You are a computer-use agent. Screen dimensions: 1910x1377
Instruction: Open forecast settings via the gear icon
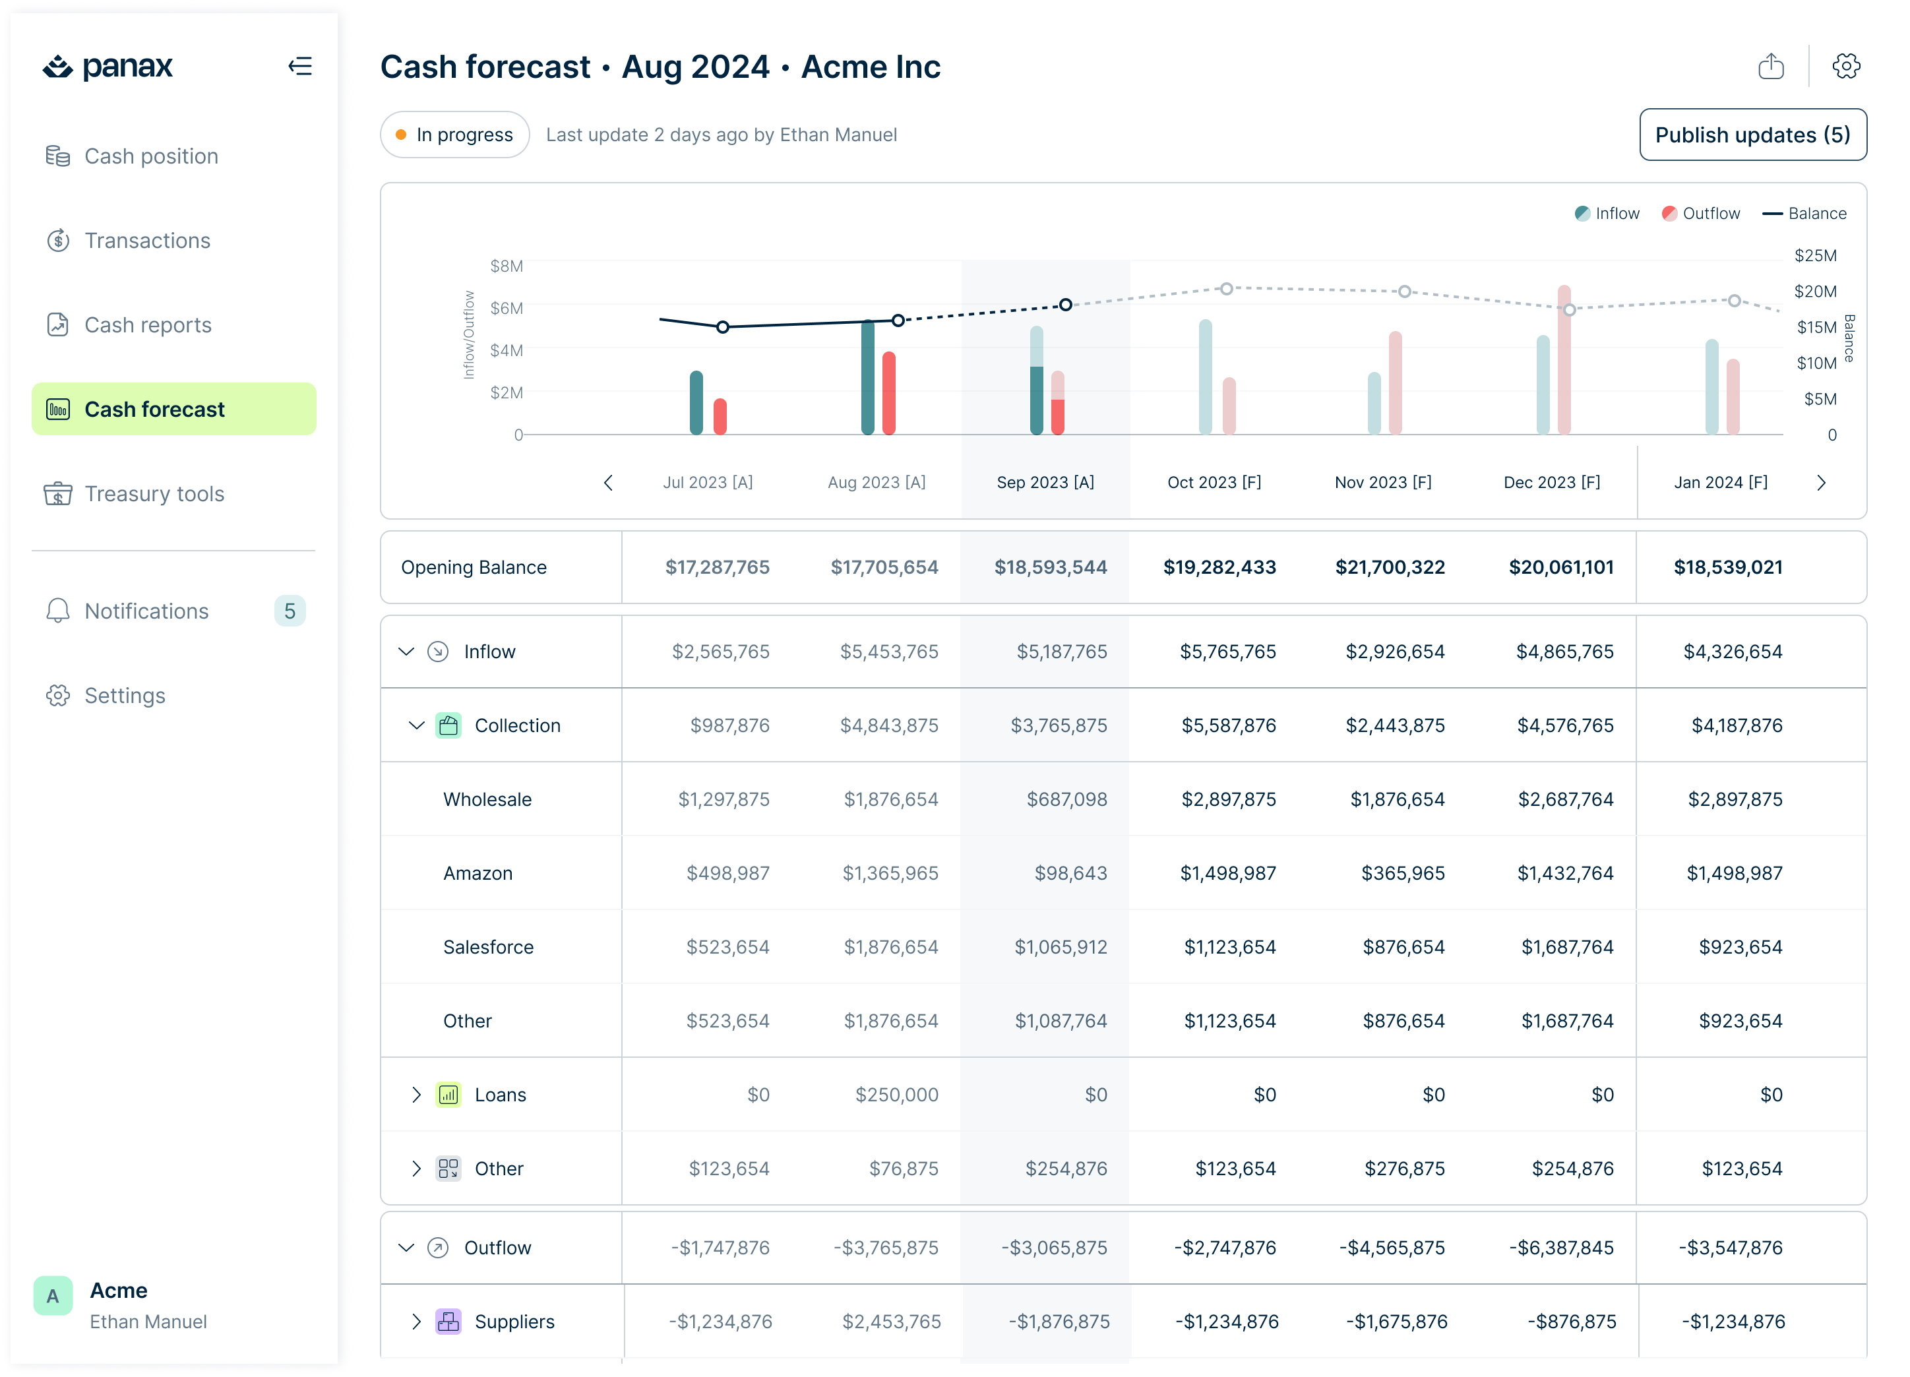1847,66
